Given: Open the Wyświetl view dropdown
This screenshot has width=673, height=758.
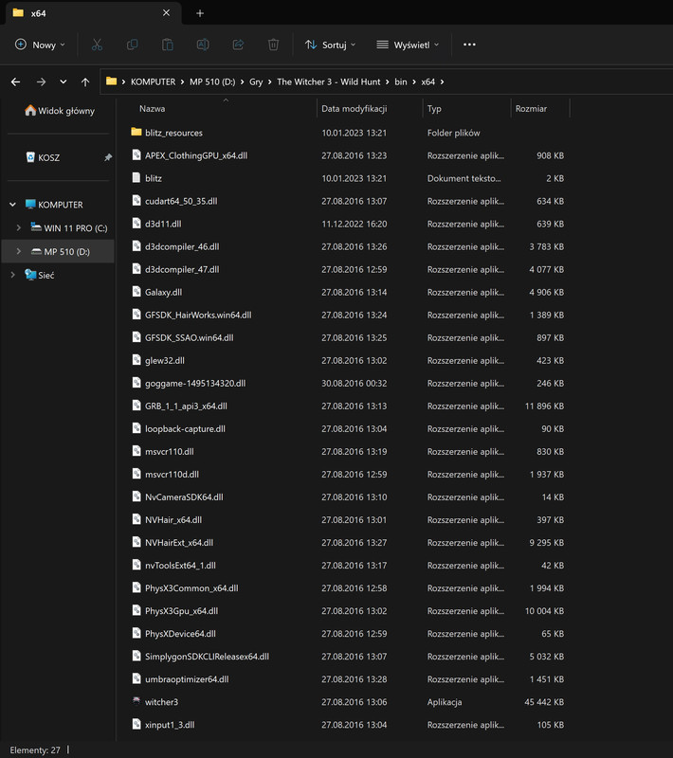Looking at the screenshot, I should tap(408, 45).
